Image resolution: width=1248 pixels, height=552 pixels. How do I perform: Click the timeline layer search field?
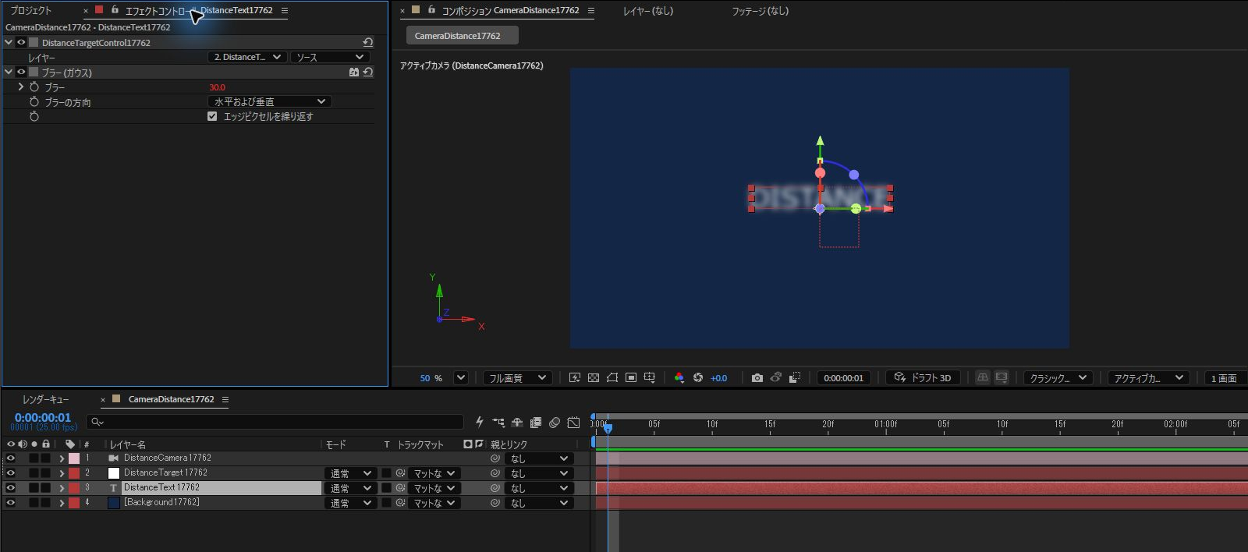click(x=275, y=423)
